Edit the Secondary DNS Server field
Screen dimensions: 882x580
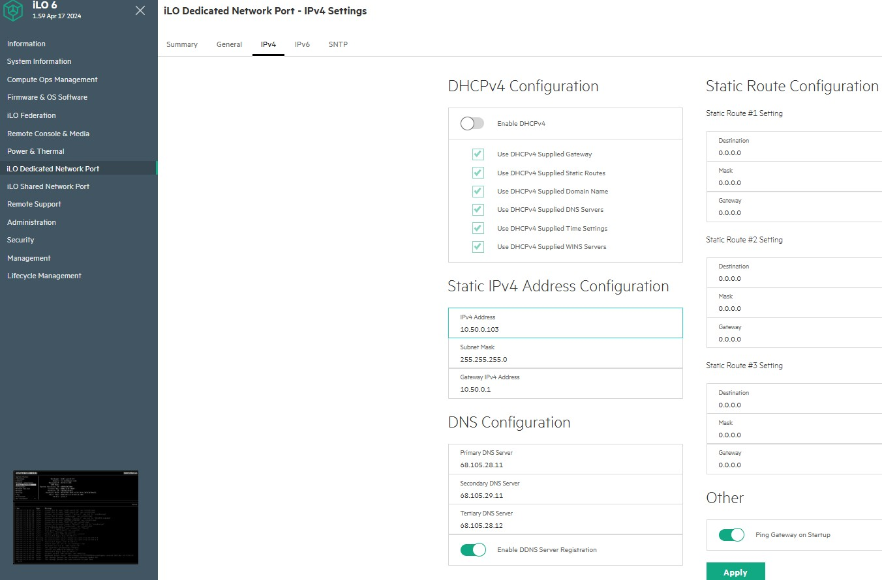pyautogui.click(x=566, y=489)
